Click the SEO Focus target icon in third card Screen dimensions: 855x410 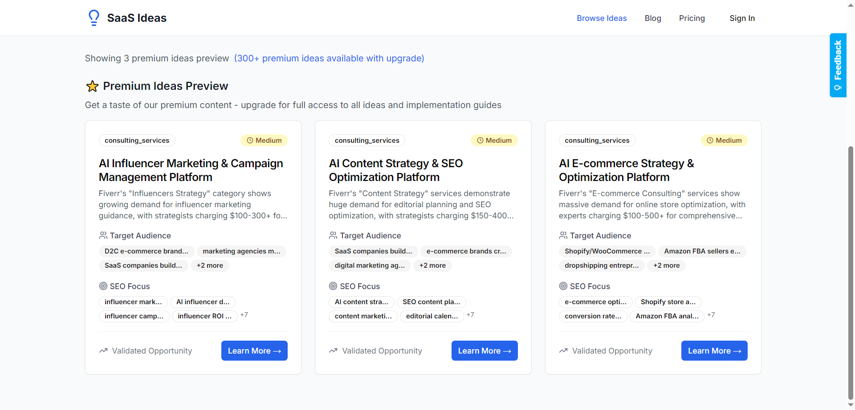point(563,286)
